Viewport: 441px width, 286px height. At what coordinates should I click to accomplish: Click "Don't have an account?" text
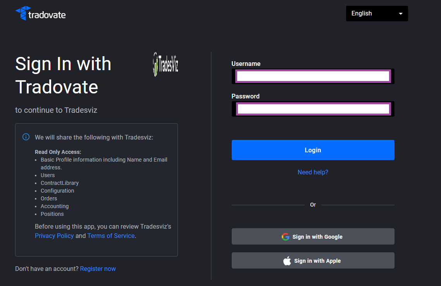[x=47, y=269]
